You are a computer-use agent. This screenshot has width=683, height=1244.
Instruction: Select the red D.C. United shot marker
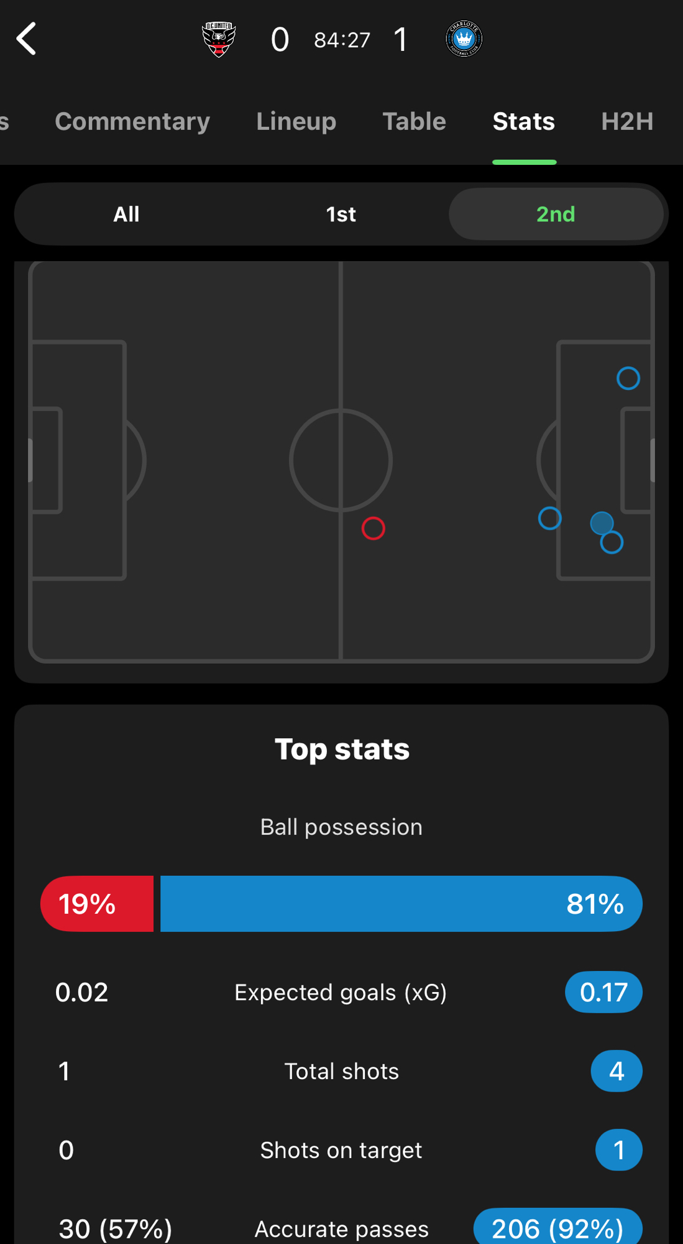click(x=373, y=529)
